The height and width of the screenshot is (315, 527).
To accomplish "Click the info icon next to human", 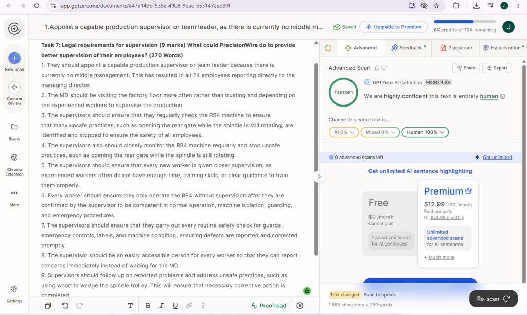I will tap(503, 96).
